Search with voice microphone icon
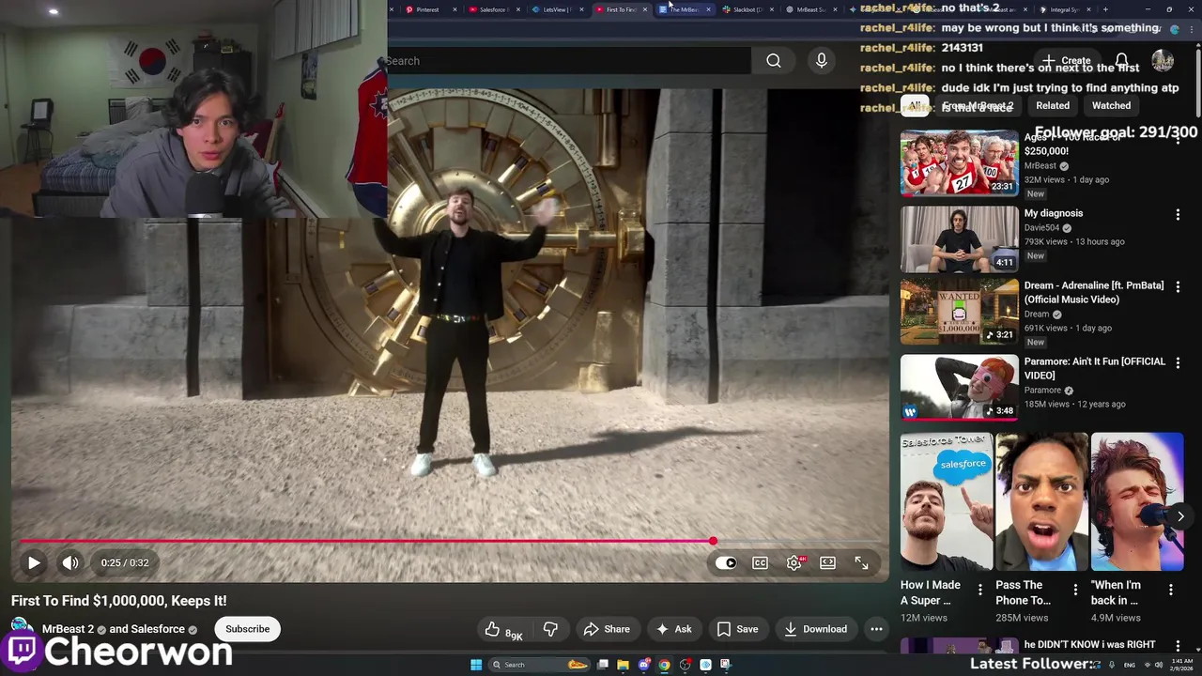The image size is (1202, 676). point(822,61)
